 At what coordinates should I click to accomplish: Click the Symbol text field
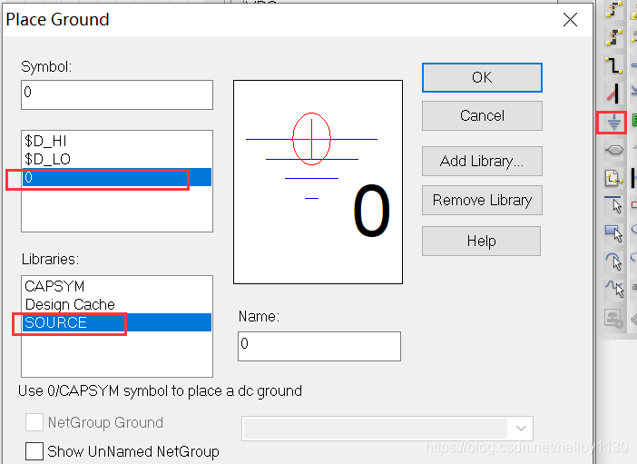click(x=117, y=94)
